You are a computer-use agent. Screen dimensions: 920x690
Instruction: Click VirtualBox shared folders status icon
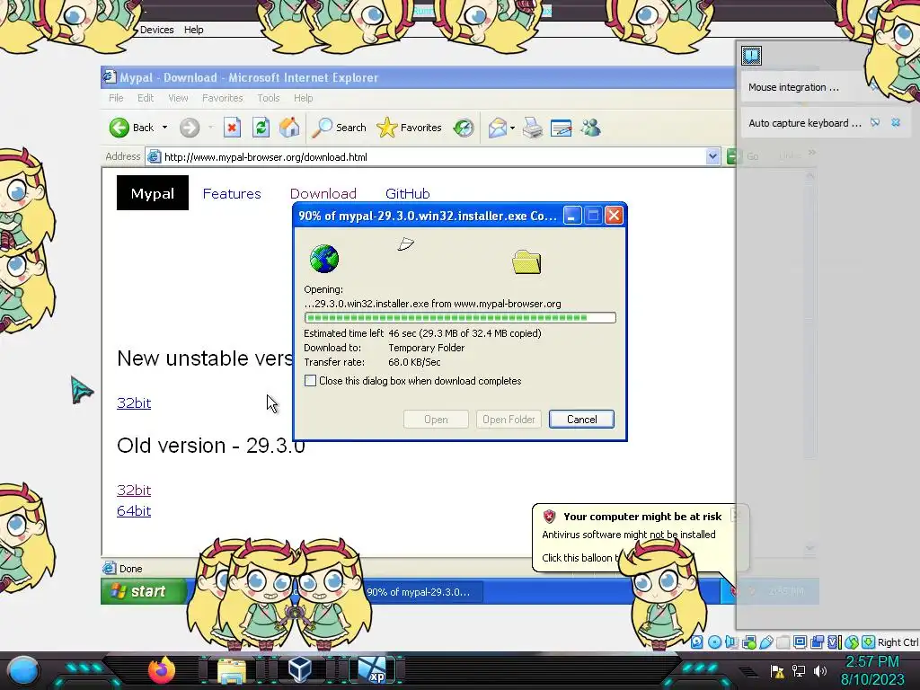click(783, 641)
